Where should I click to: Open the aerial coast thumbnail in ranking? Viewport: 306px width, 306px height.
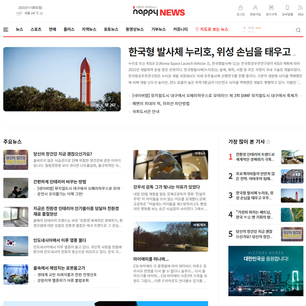pos(292,215)
